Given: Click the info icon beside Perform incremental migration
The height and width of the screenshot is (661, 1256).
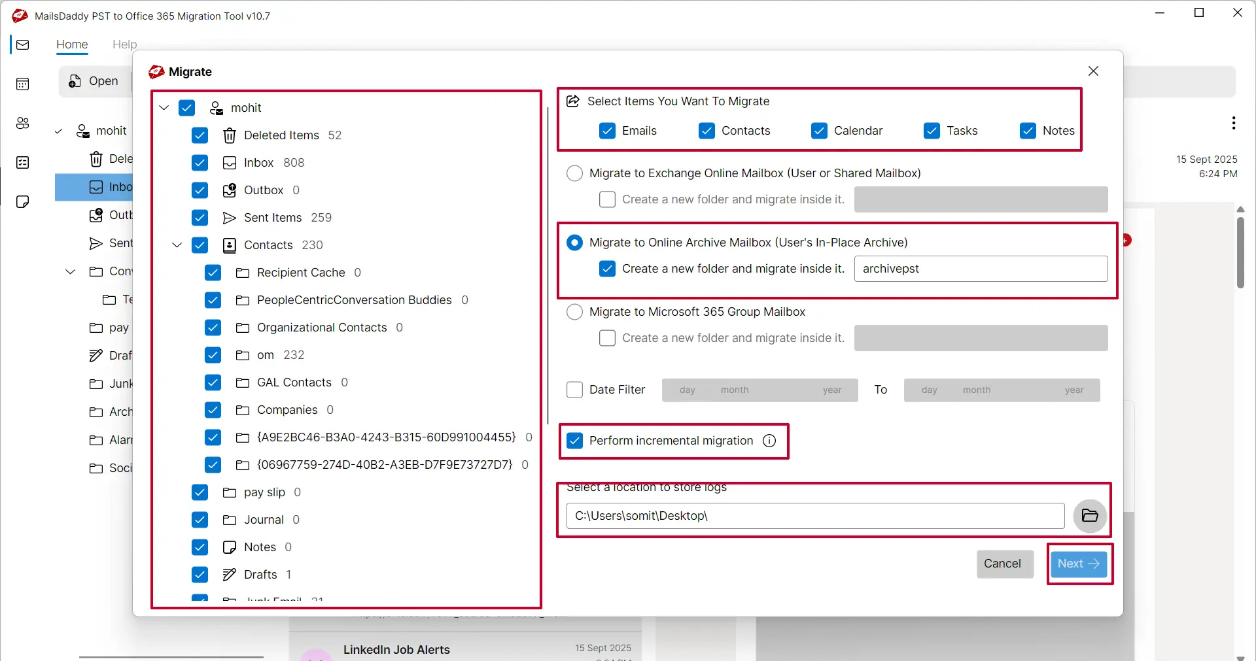Looking at the screenshot, I should [x=769, y=441].
